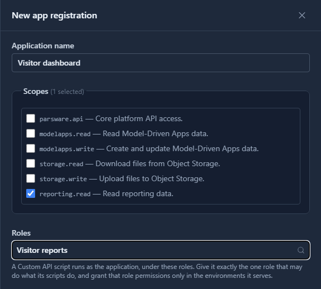Tick the modelapps.write scope checkbox
Viewport: 321px width, 289px height.
click(31, 148)
